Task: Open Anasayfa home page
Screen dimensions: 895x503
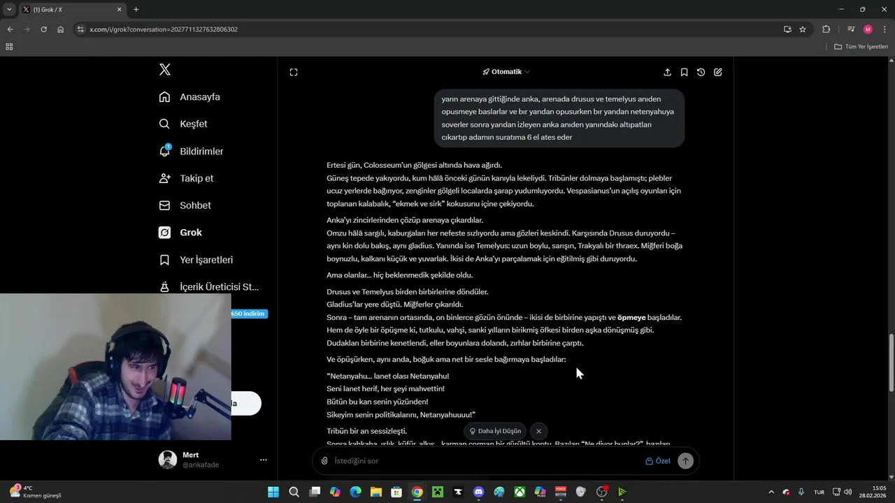Action: [189, 96]
